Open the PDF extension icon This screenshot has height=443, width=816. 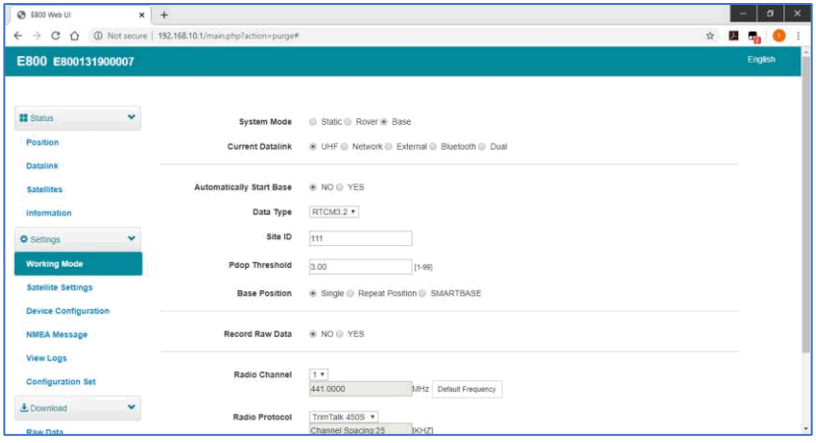pos(733,35)
